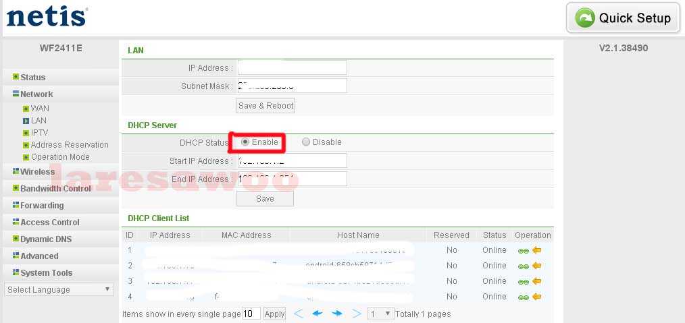Open the WAN settings page

coord(40,109)
